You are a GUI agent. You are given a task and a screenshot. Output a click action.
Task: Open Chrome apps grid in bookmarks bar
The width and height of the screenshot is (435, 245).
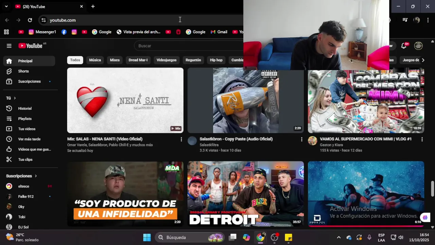(x=6, y=32)
